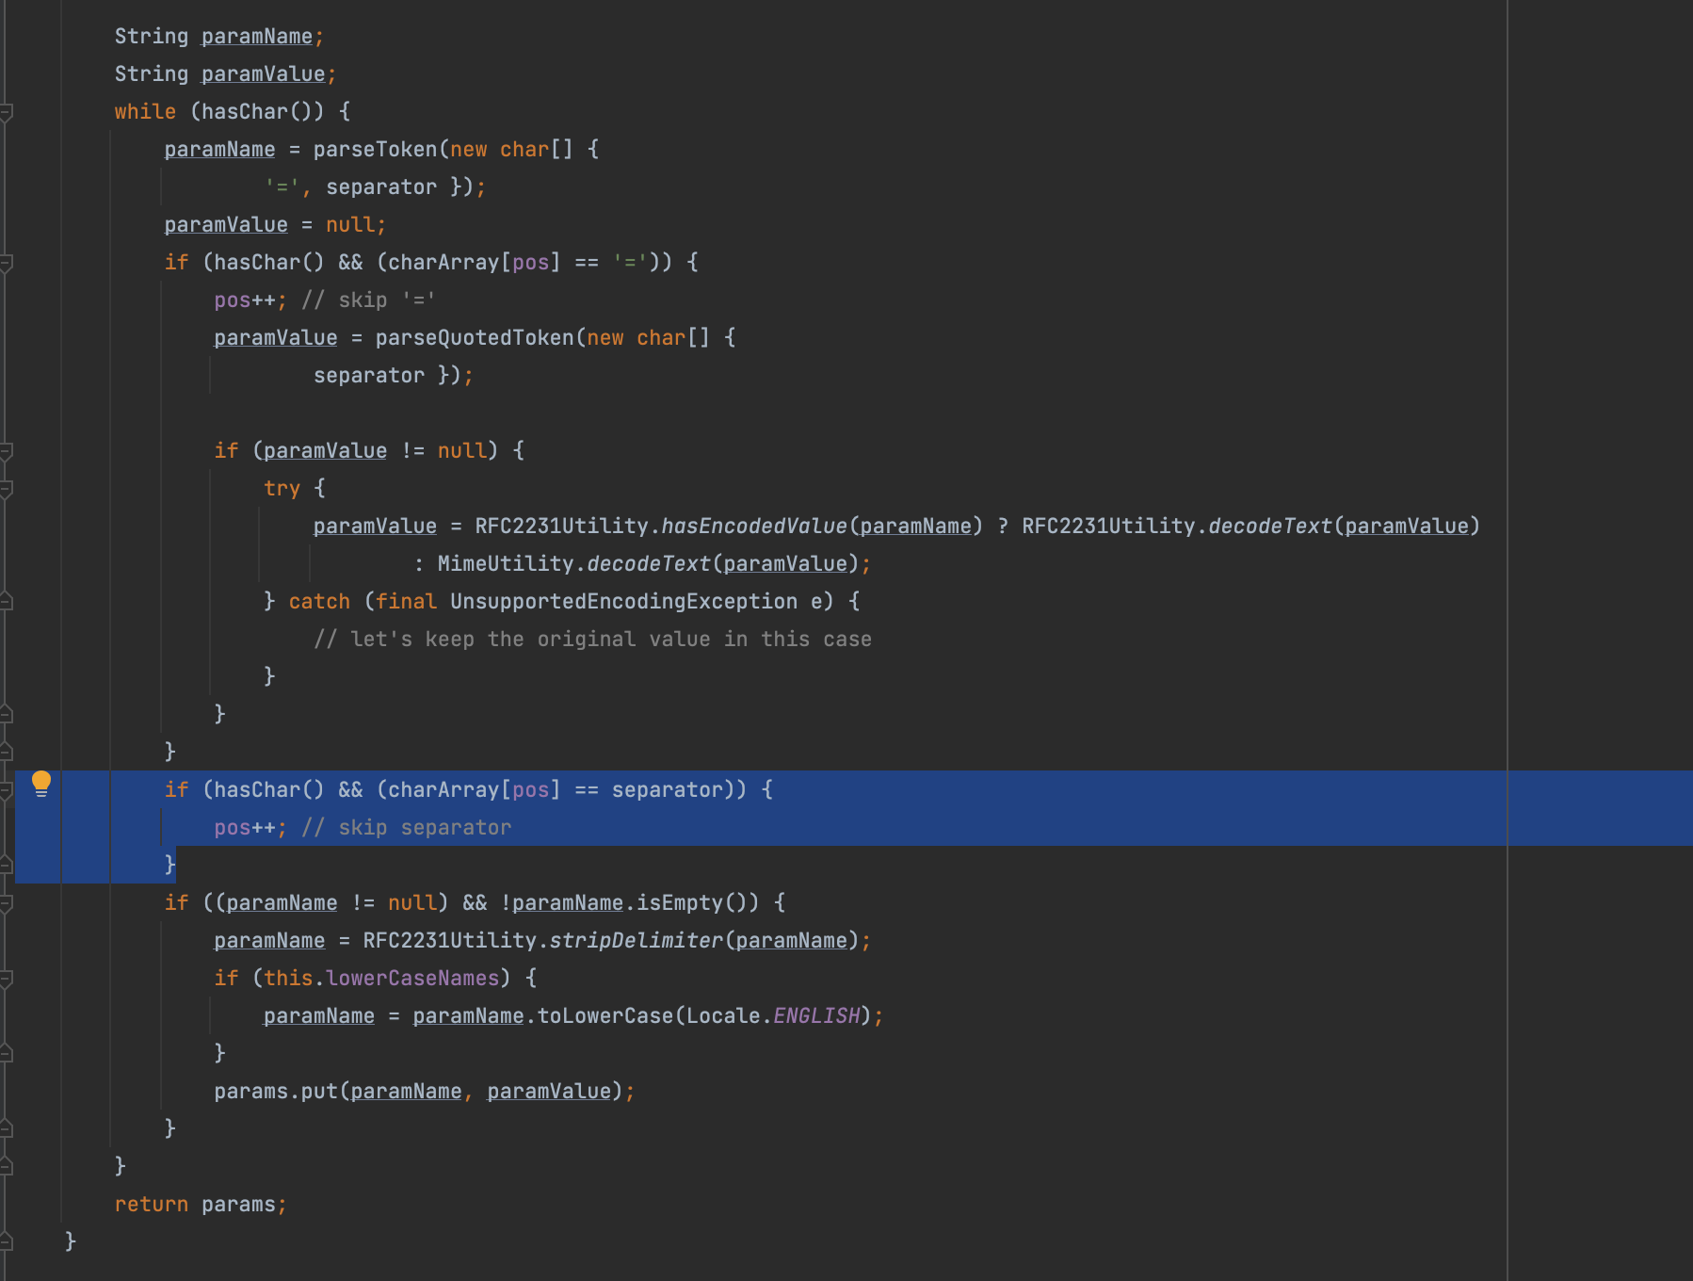Screen dimensions: 1693x1281
Task: Fold the if (this.lowerCaseNames) block in gutter
Action: tap(6, 979)
